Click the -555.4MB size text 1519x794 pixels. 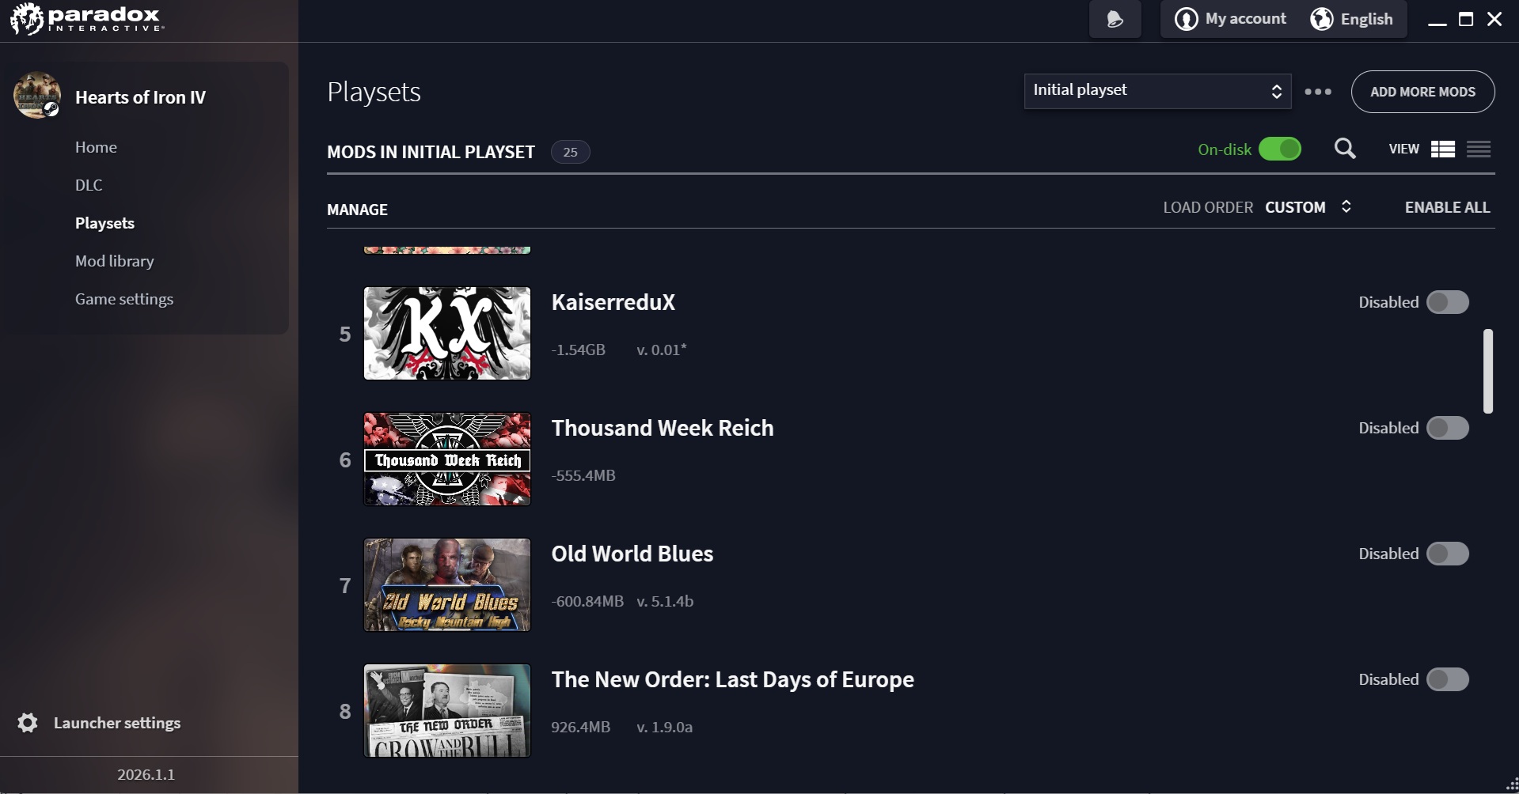coord(583,475)
